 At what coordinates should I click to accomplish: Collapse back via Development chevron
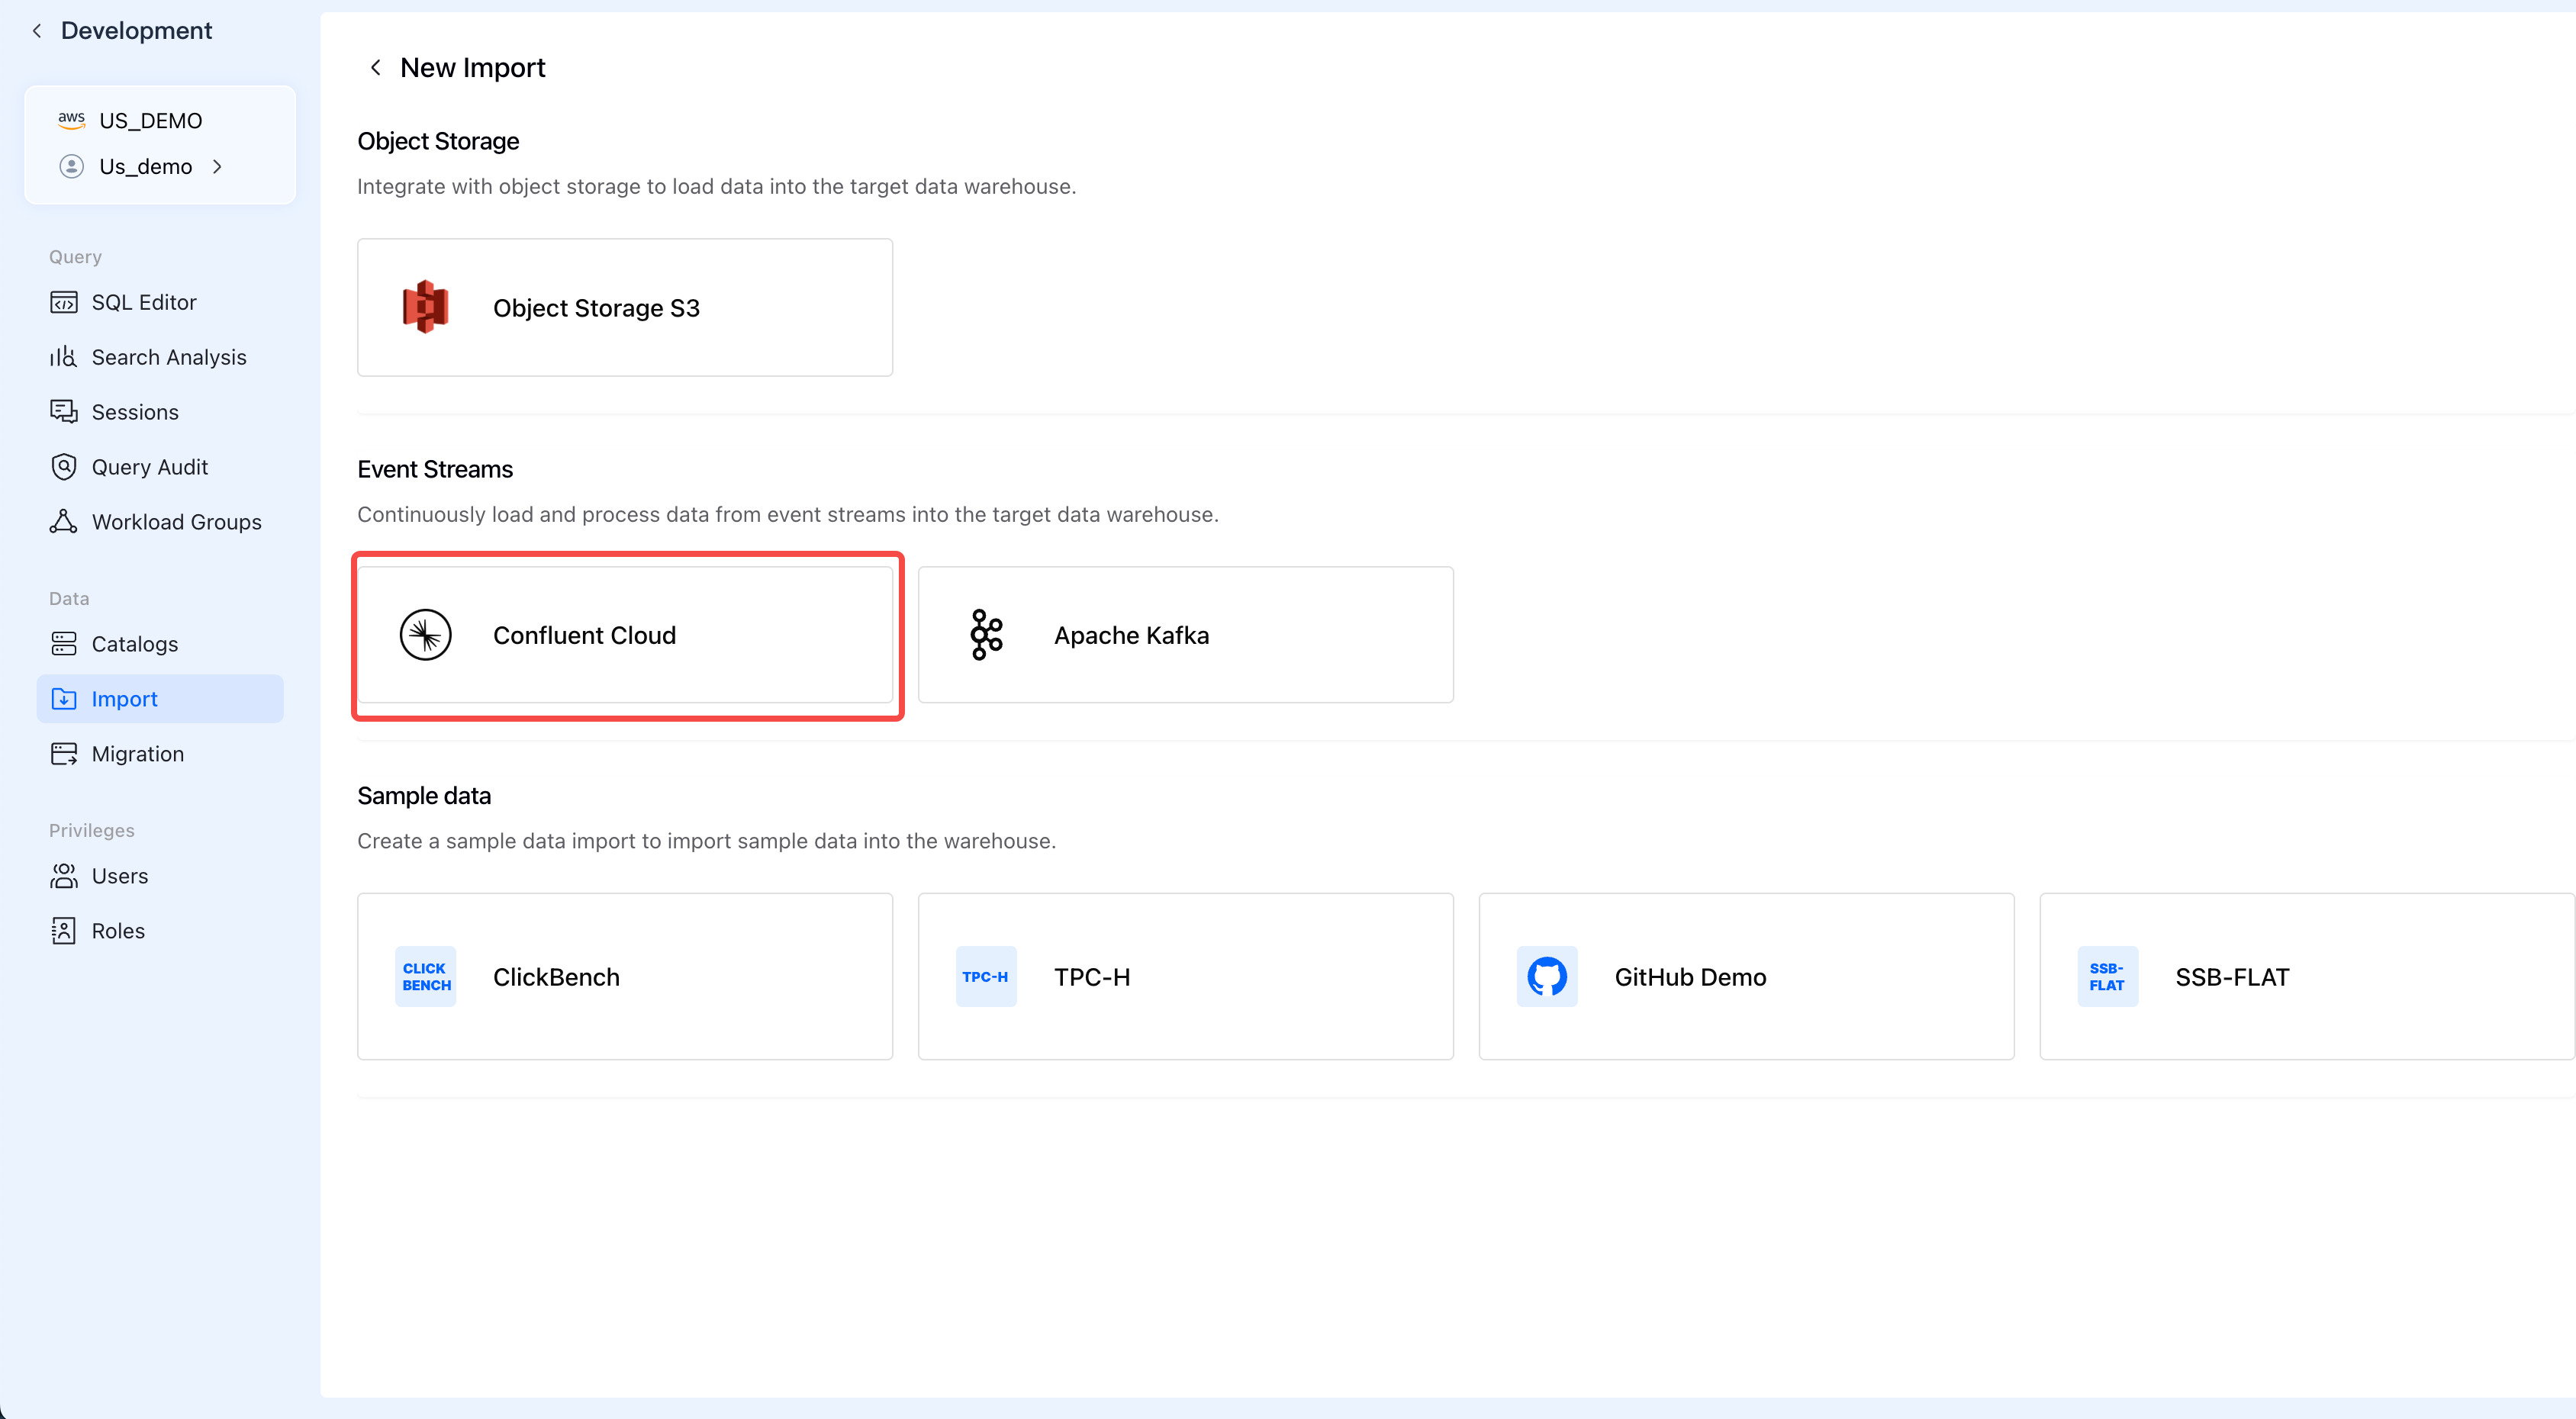[x=37, y=31]
